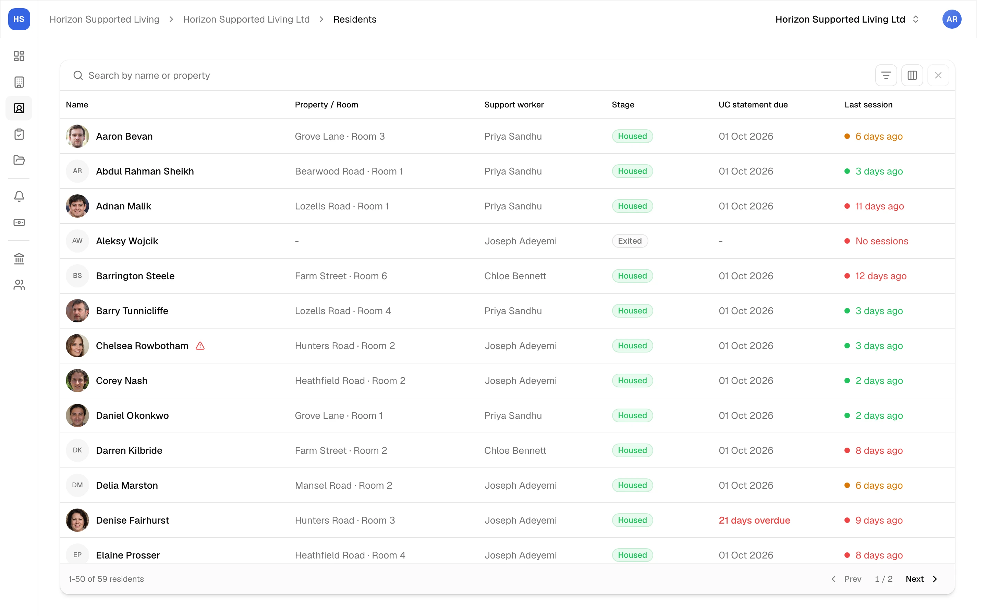The image size is (987, 616).
Task: Click 'Mansel Road · Room 2' cell
Action: (x=343, y=485)
